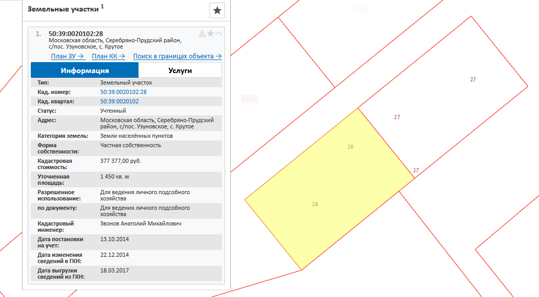This screenshot has width=539, height=297.
Task: Click Земли населённых пунктов value
Action: point(136,136)
